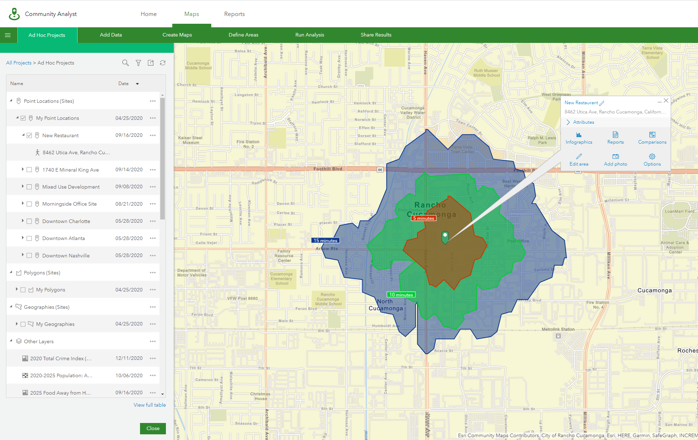Click the refresh projects icon
Image resolution: width=698 pixels, height=440 pixels.
pyautogui.click(x=163, y=63)
